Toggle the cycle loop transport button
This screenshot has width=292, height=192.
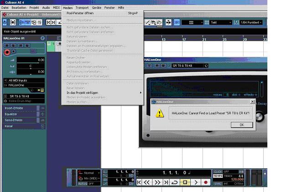(174, 182)
